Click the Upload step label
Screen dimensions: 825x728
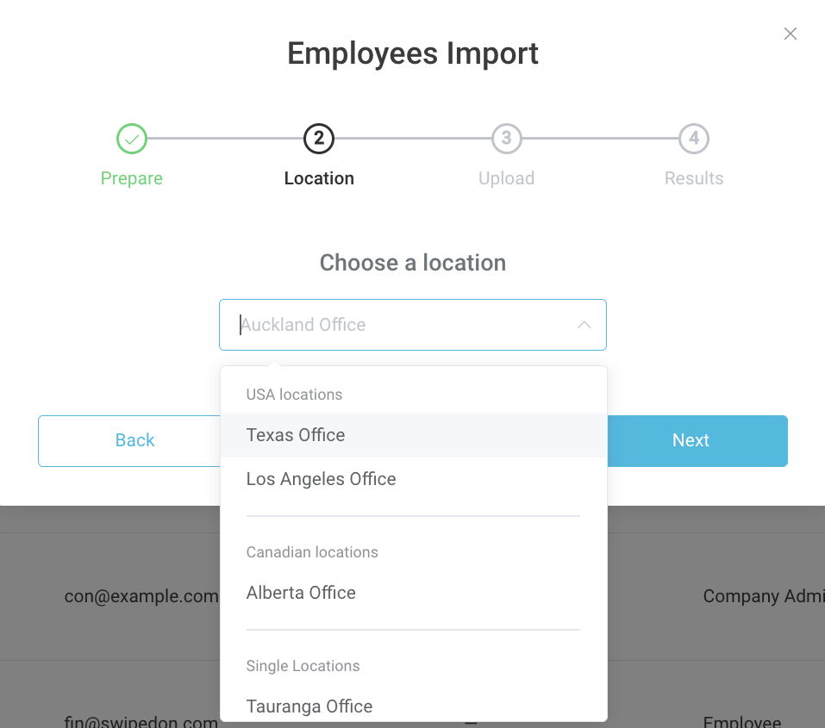tap(506, 178)
